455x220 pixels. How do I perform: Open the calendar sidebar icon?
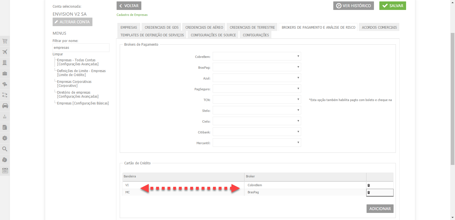5,171
